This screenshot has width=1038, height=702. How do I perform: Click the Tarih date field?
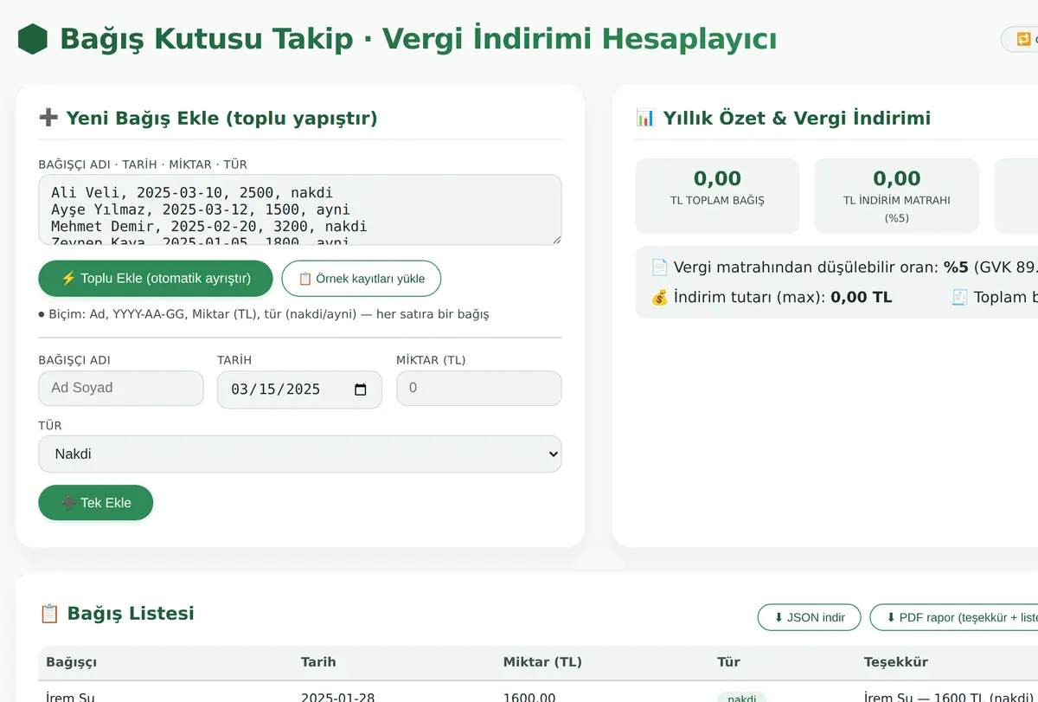(299, 390)
